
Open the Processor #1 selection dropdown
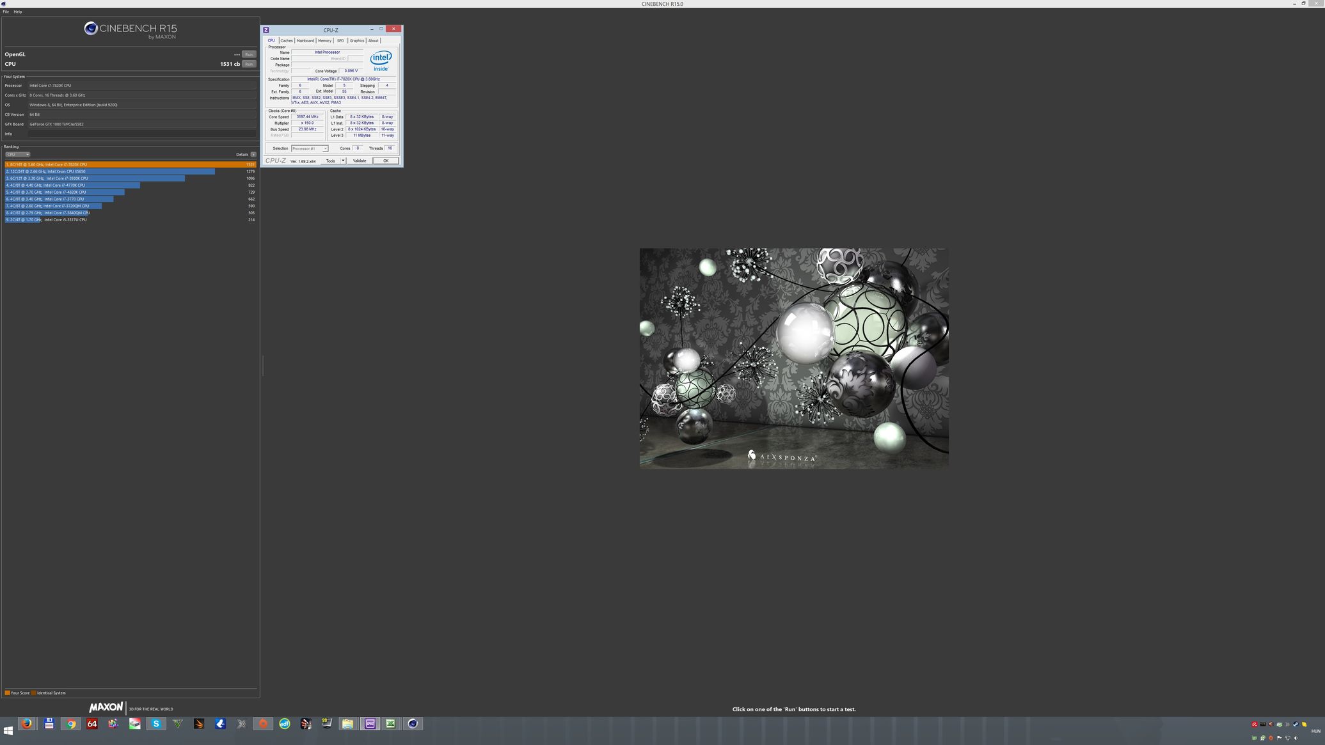[310, 148]
